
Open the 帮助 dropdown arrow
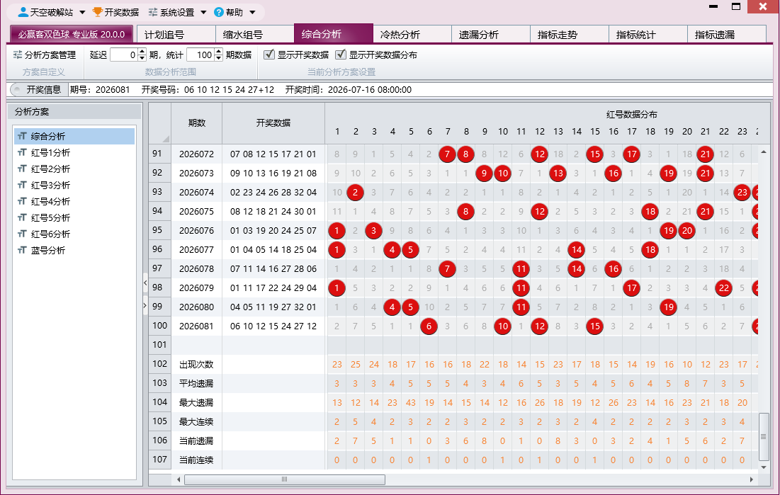coord(252,12)
